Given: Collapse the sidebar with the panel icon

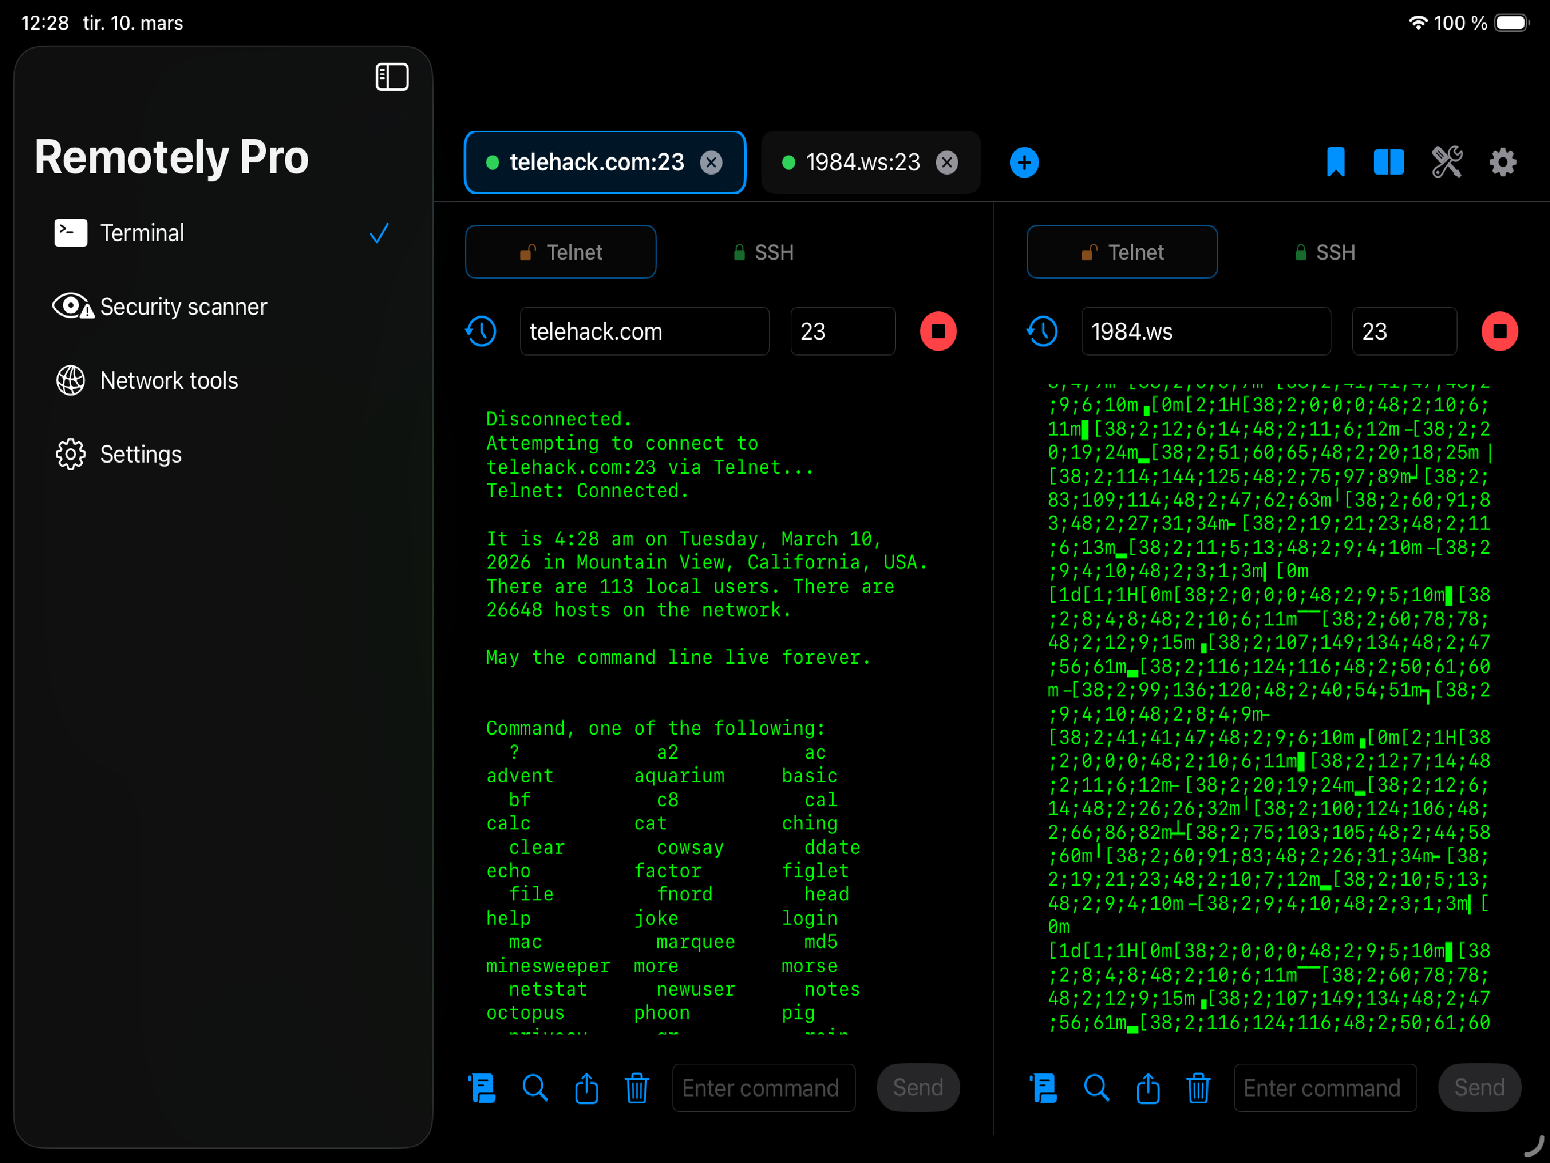Looking at the screenshot, I should pos(391,77).
